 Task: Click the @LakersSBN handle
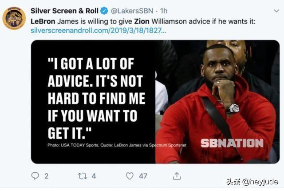pyautogui.click(x=129, y=11)
